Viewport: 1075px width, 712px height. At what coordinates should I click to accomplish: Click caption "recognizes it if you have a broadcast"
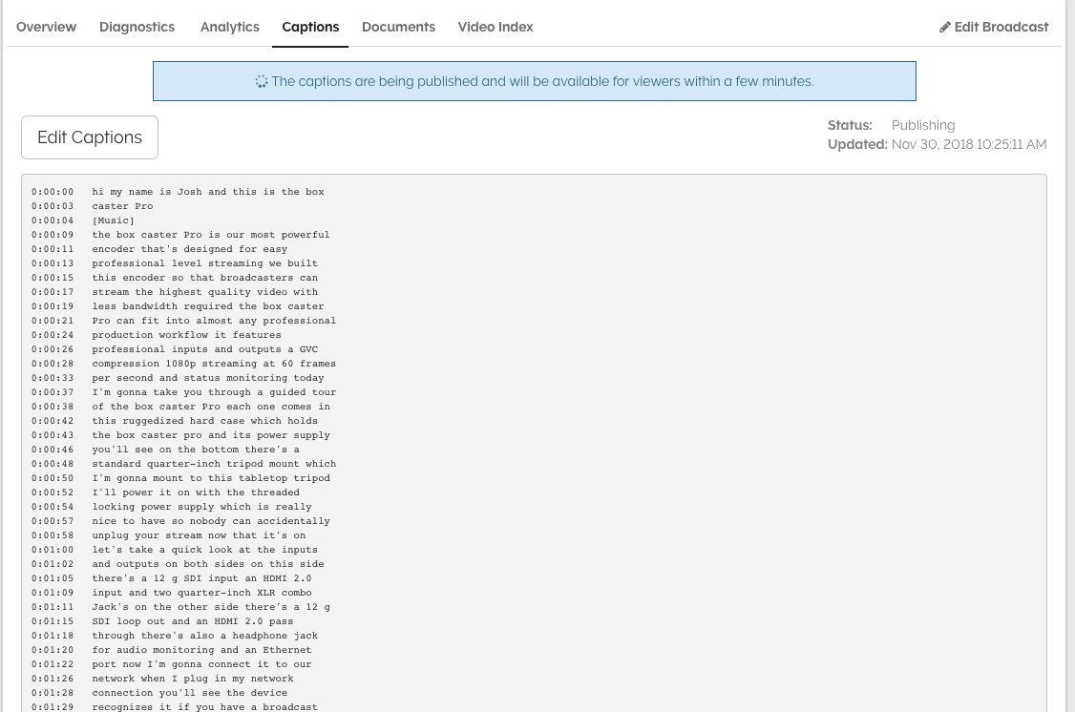click(x=205, y=706)
